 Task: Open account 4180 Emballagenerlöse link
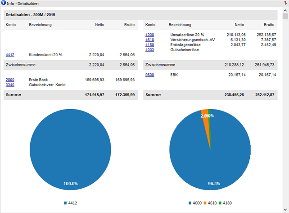[150, 44]
